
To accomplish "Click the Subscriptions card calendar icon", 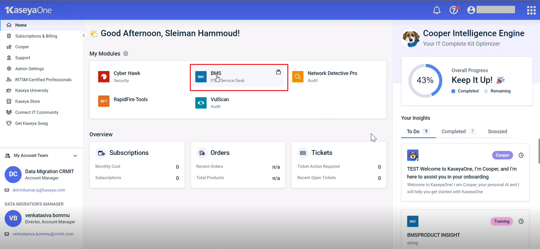I will pyautogui.click(x=101, y=153).
